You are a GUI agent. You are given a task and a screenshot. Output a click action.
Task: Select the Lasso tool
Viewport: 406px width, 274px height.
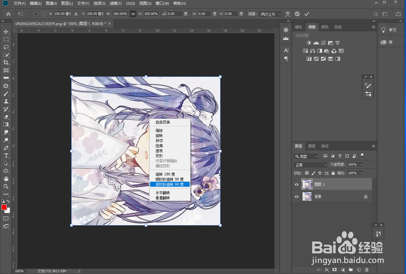tap(6, 47)
